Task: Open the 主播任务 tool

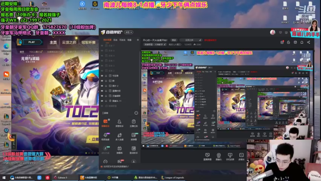Action: tap(134, 123)
